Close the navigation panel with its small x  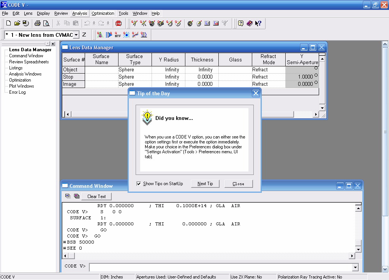point(53,44)
